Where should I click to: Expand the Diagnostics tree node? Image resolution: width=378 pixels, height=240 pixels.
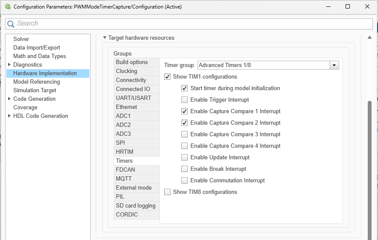coord(9,64)
